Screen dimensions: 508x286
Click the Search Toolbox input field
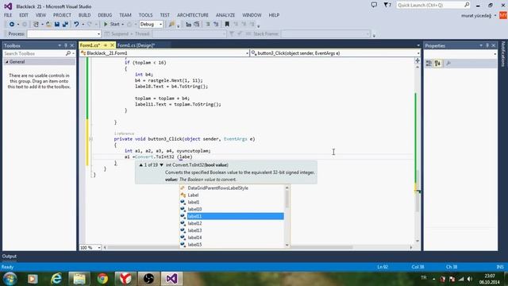coord(34,53)
